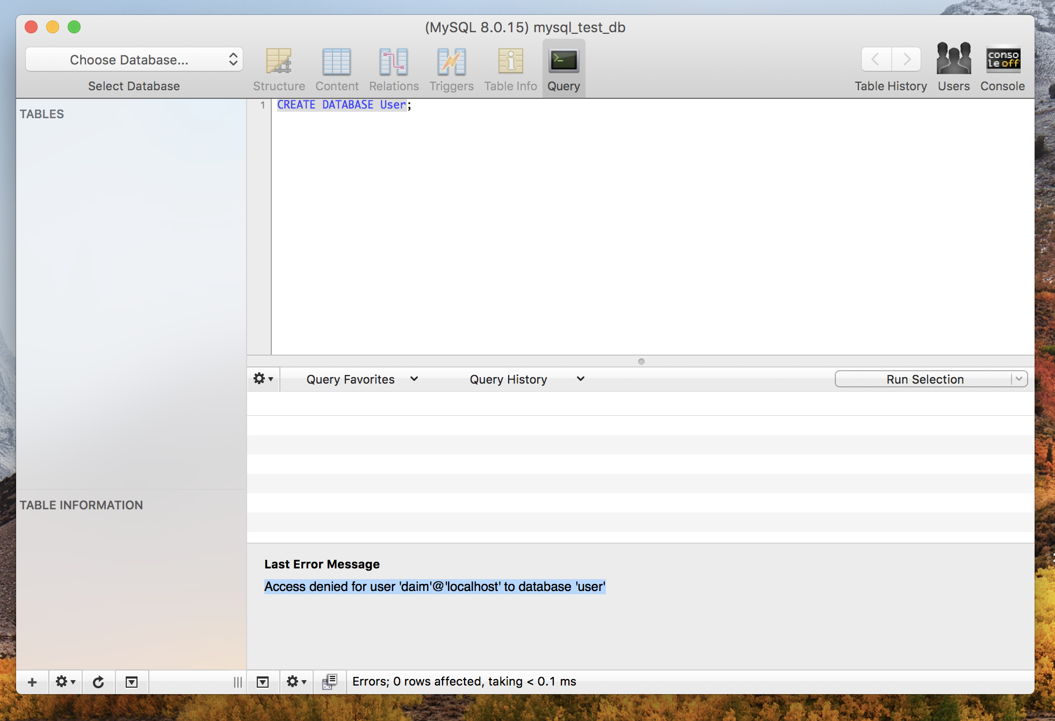Click inside the SQL query editor
This screenshot has width=1055, height=721.
[x=645, y=226]
